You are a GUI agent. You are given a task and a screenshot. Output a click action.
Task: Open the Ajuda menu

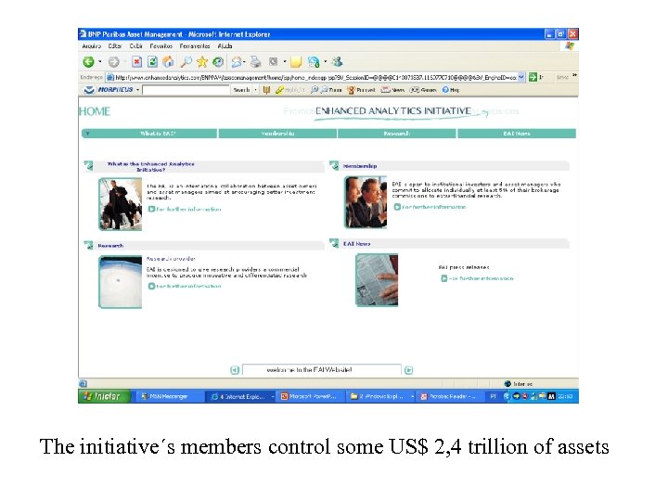click(x=225, y=46)
